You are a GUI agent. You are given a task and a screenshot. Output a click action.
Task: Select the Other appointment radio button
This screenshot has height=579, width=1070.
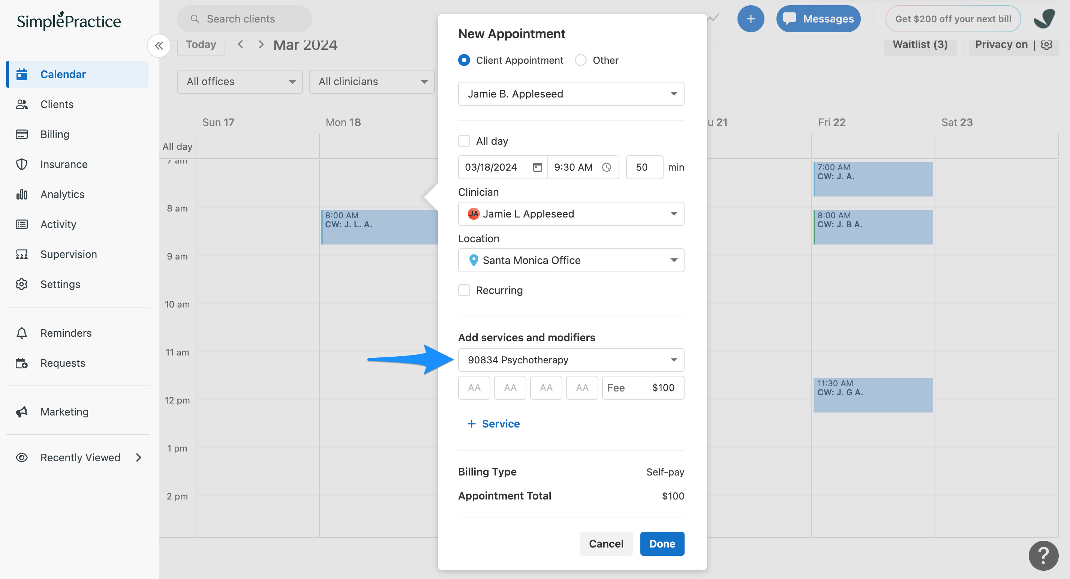(x=580, y=60)
